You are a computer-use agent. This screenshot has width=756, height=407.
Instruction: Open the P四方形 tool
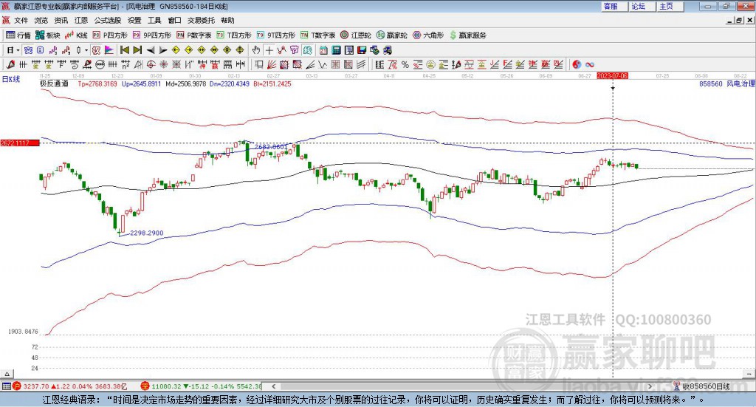[110, 35]
